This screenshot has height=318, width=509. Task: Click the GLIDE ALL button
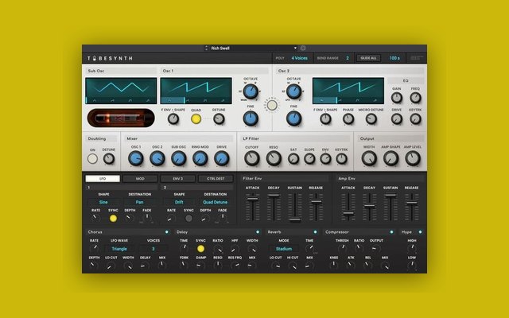[368, 58]
